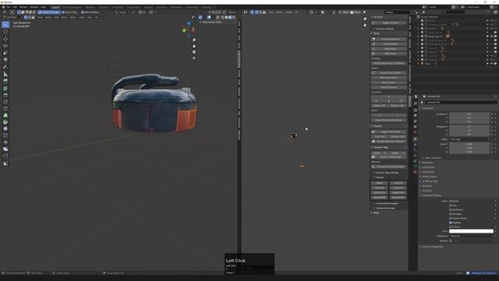499x281 pixels.
Task: Enable All Edges checkbox
Action: pos(451,214)
